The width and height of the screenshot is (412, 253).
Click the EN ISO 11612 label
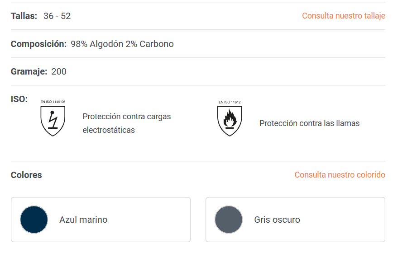tap(230, 102)
